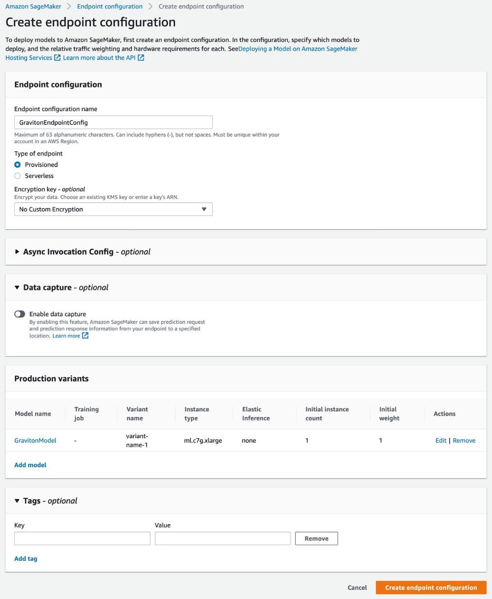
Task: Edit the GravitonModel production variant
Action: tap(441, 440)
